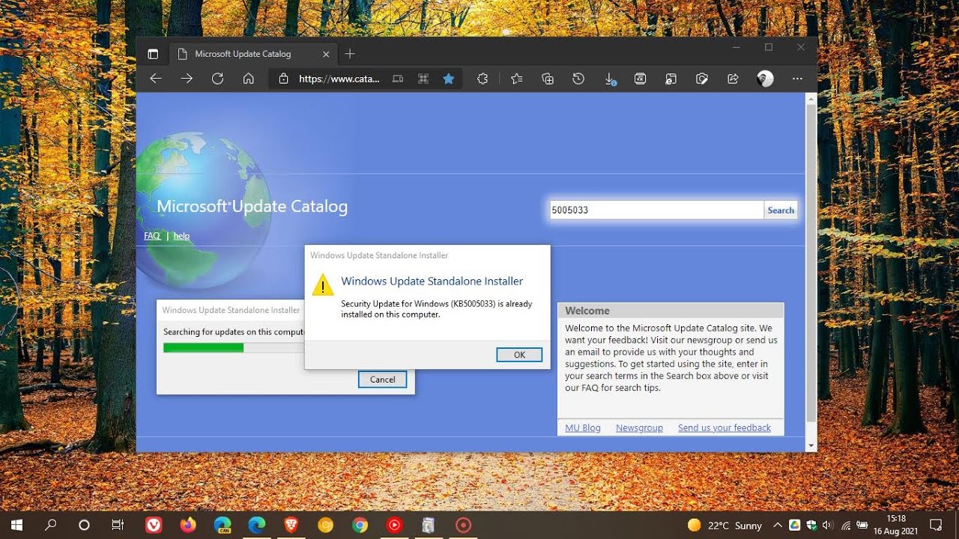Open the Extensions puzzle icon
This screenshot has height=539, width=959.
tap(482, 79)
